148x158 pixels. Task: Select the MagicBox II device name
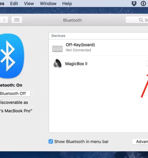tap(76, 64)
